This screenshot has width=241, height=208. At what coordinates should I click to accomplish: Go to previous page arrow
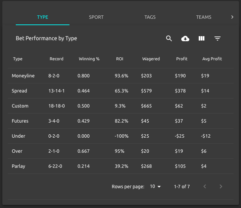click(x=205, y=187)
